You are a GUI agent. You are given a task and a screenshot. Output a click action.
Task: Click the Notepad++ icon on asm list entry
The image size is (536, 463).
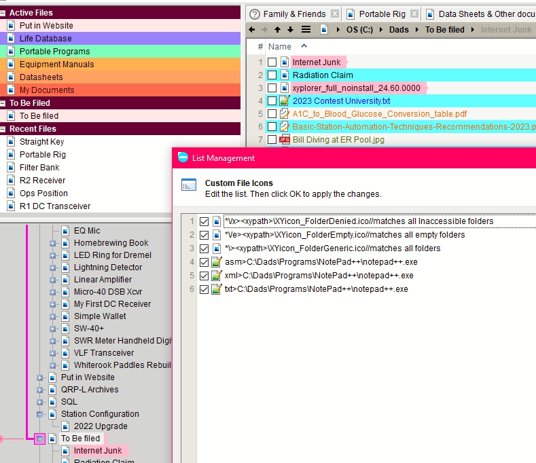coord(217,262)
